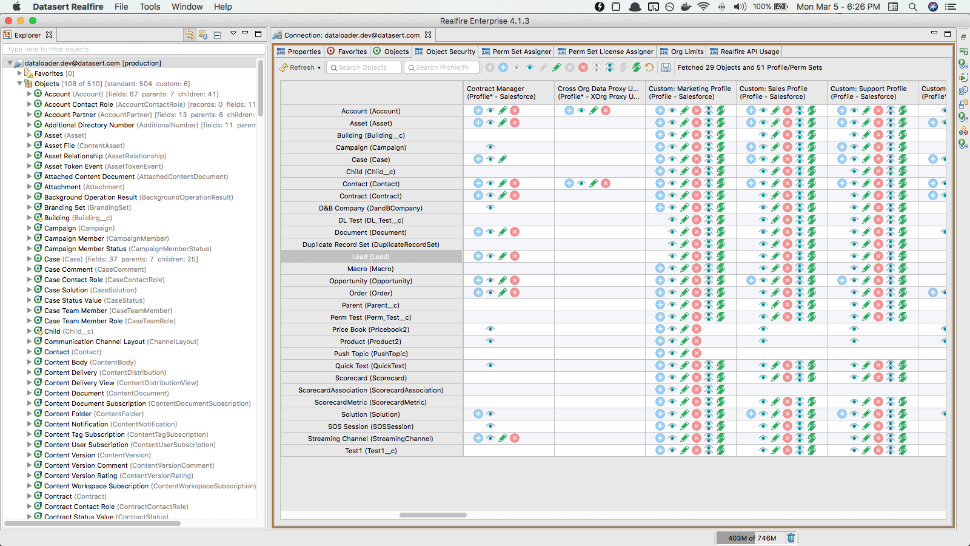Open the Window menu
970x546 pixels.
click(x=187, y=7)
